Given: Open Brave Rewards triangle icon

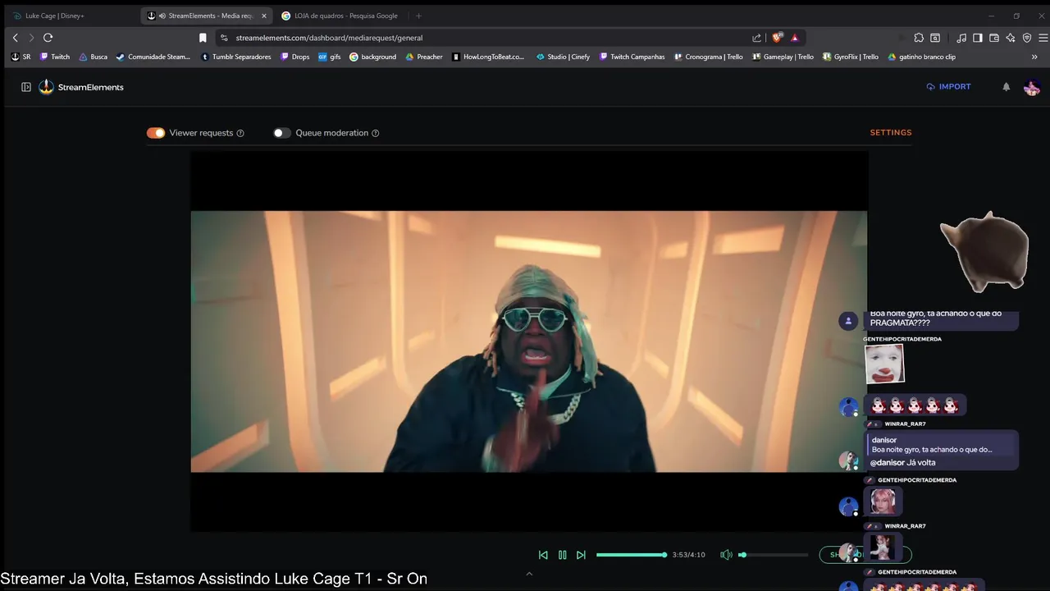Looking at the screenshot, I should pyautogui.click(x=795, y=38).
